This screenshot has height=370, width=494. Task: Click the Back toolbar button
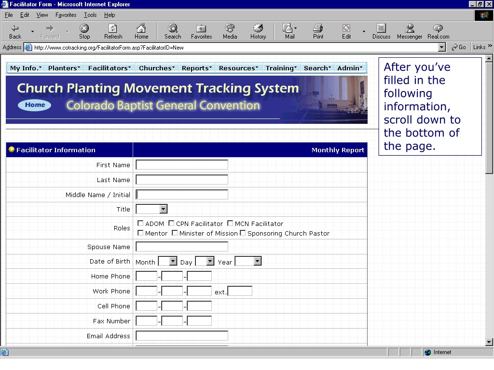click(15, 31)
